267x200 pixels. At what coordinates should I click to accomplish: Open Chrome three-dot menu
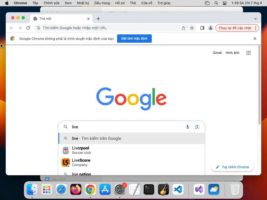(x=256, y=28)
